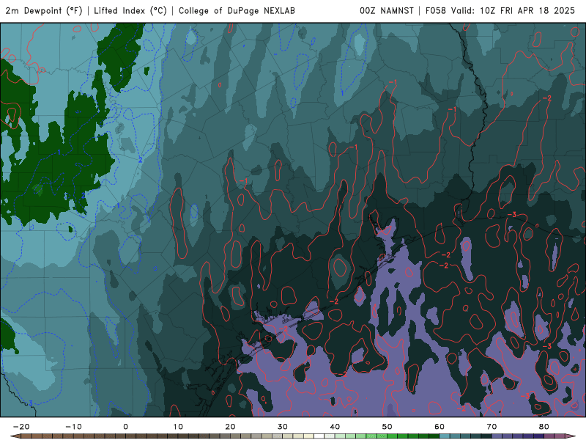Click the '20' color scale label
This screenshot has width=586, height=440.
(230, 427)
